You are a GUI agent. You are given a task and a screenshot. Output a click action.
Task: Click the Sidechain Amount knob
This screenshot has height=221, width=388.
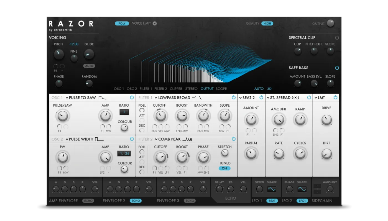(x=330, y=189)
